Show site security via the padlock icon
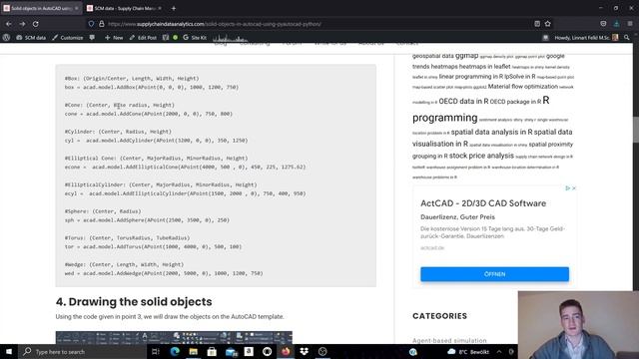This screenshot has width=639, height=359. click(102, 24)
